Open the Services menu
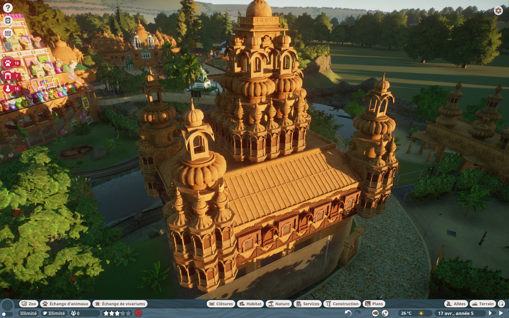 (x=308, y=304)
